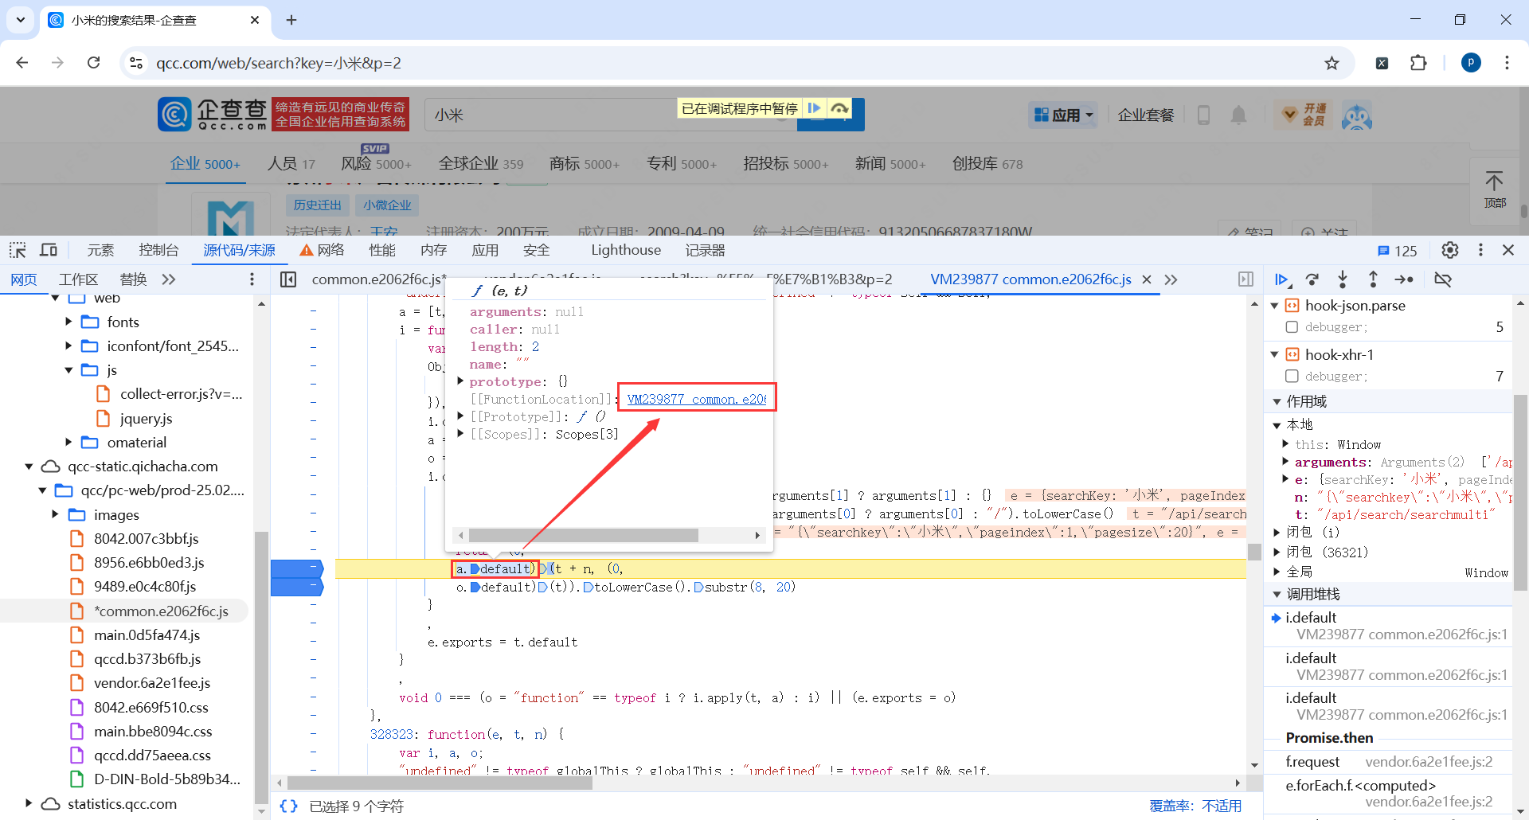Viewport: 1529px width, 820px height.
Task: Click the 顶部 back-to-top button
Action: [1495, 189]
